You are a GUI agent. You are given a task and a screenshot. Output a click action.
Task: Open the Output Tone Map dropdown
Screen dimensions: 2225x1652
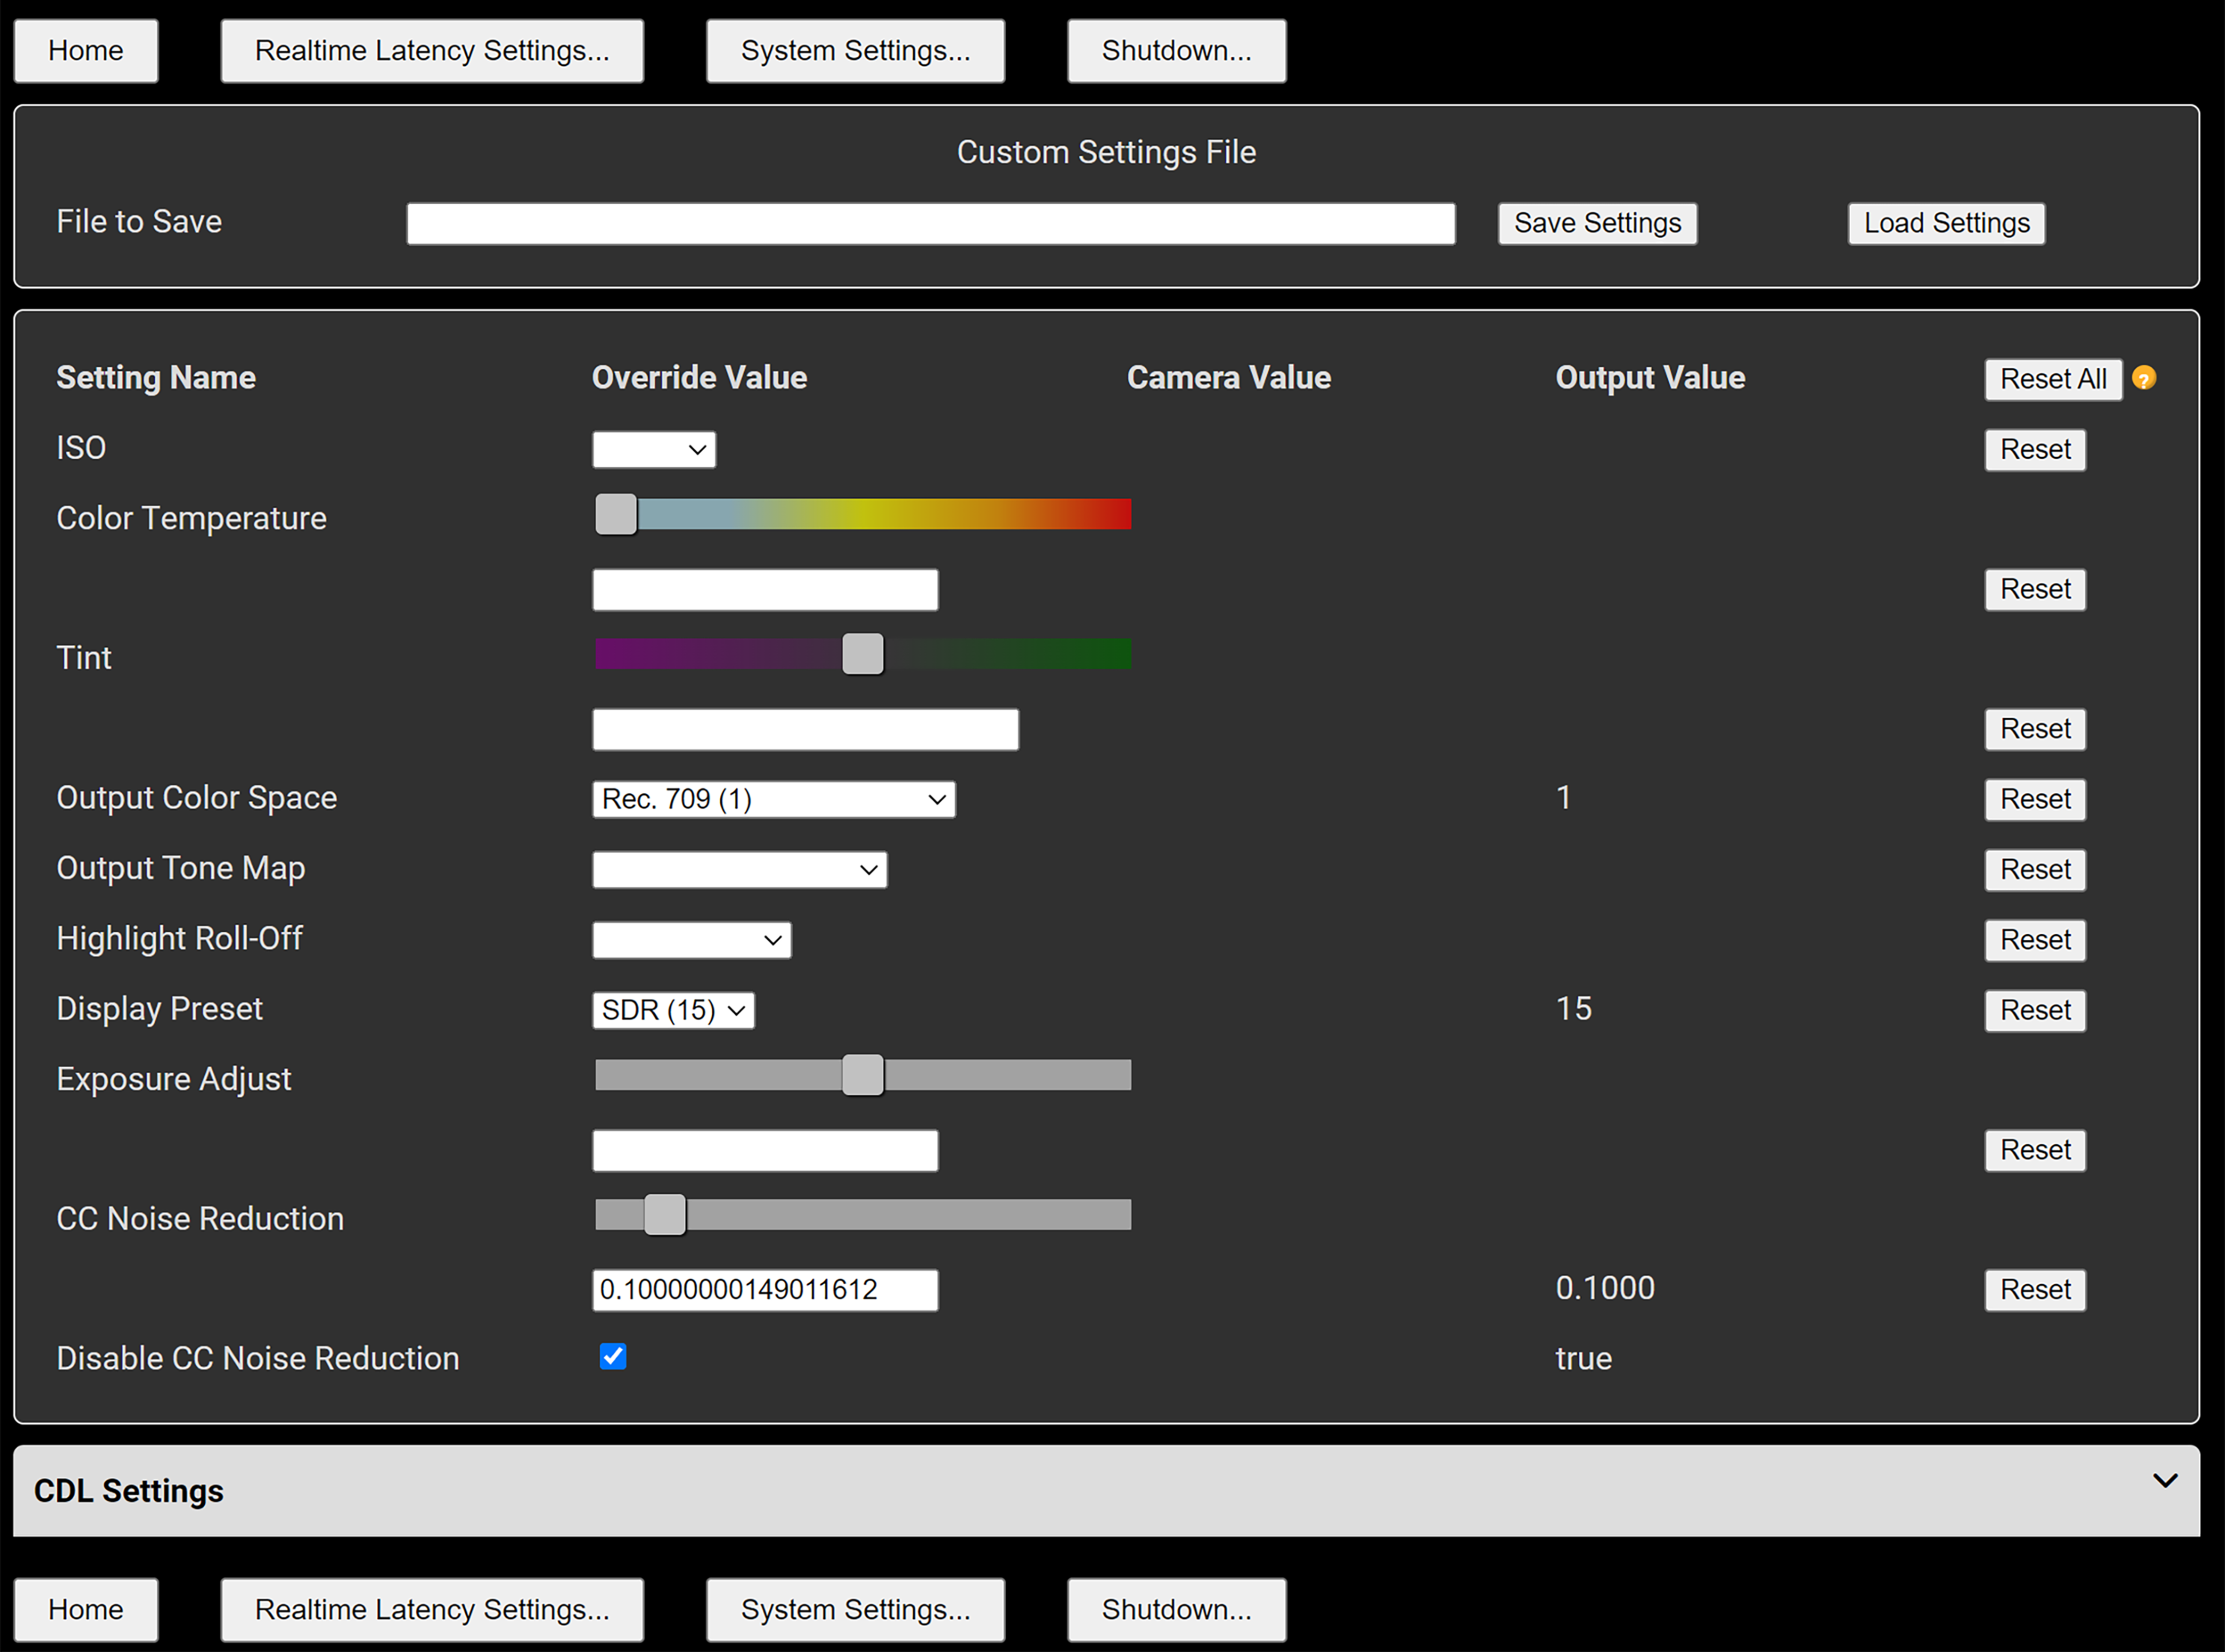(x=739, y=870)
